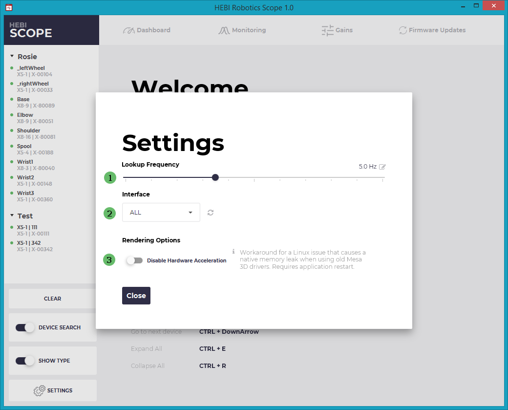Collapse the Rosie group
Image resolution: width=508 pixels, height=410 pixels.
[x=12, y=57]
